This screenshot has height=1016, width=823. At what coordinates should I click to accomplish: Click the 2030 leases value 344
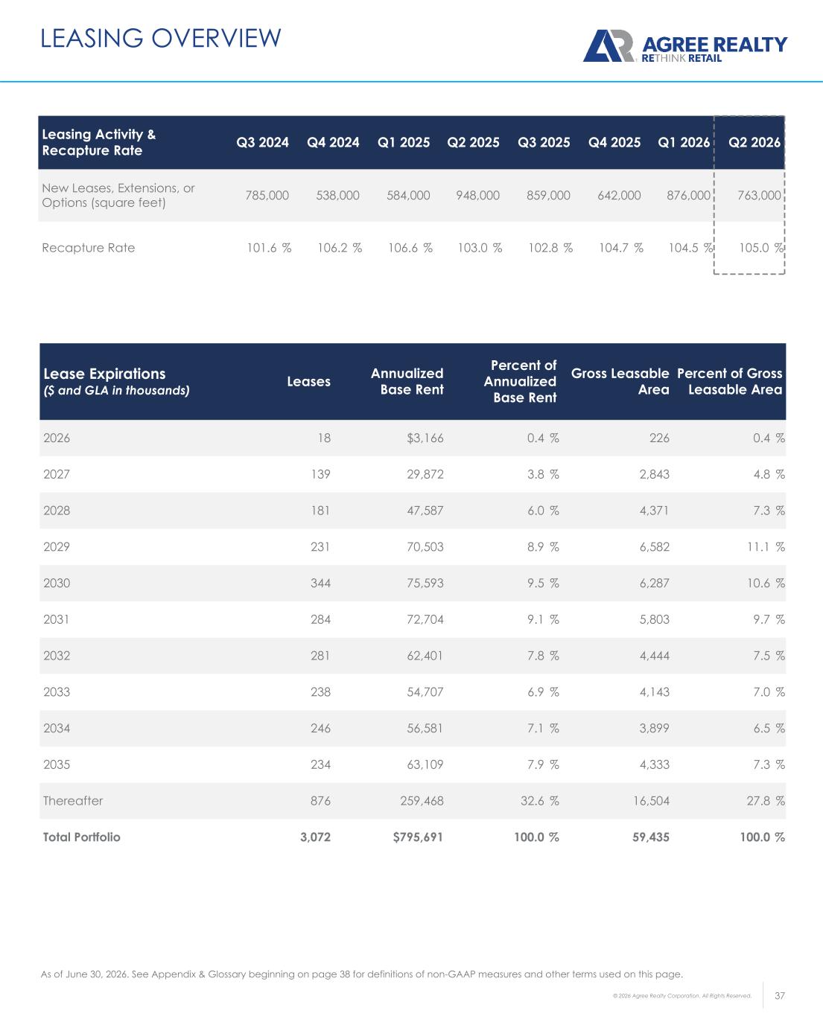click(x=320, y=583)
